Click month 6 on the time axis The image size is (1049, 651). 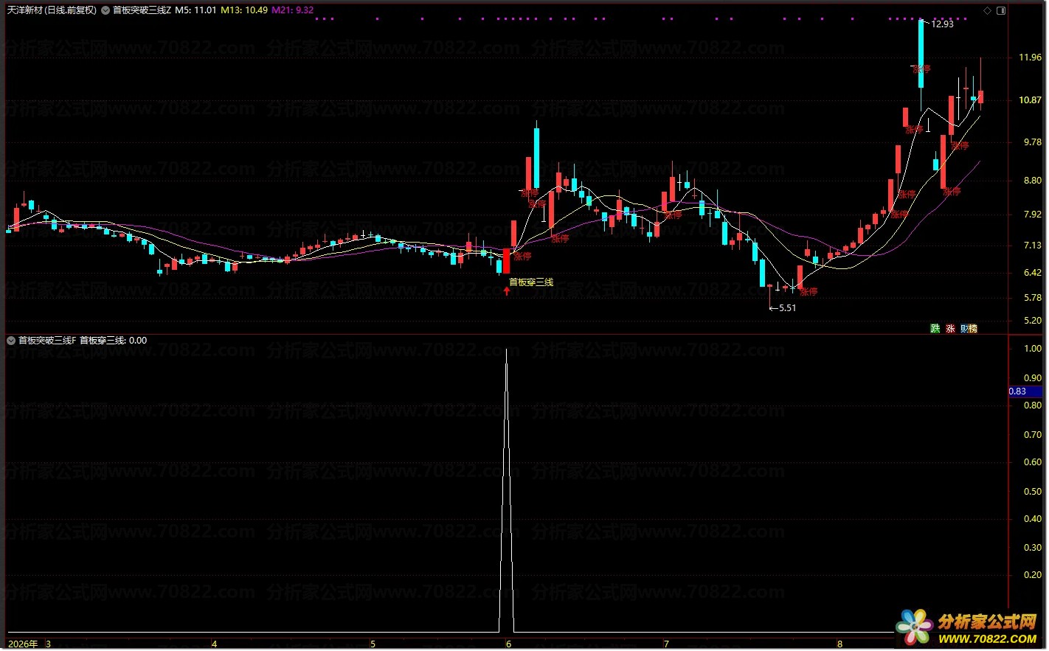point(508,644)
